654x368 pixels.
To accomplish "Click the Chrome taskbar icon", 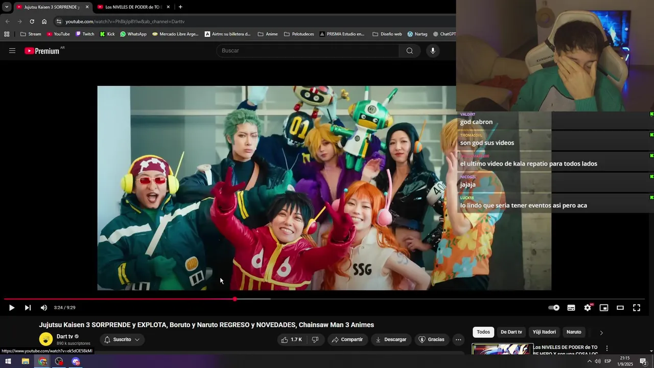I will [x=42, y=361].
